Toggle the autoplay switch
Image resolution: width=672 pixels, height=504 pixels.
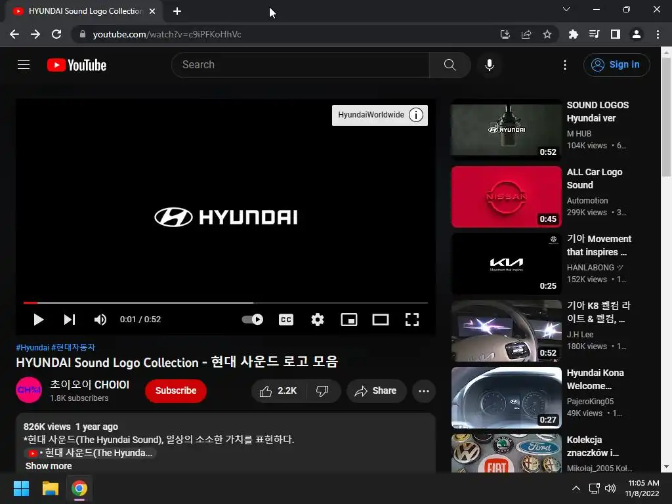coord(253,320)
